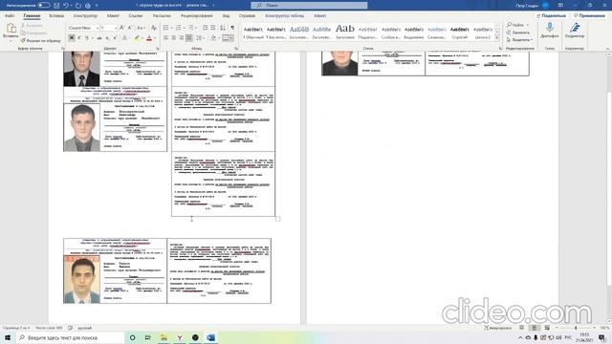Click Center alignment icon
Screen dimensions: 612x344
tap(174, 38)
